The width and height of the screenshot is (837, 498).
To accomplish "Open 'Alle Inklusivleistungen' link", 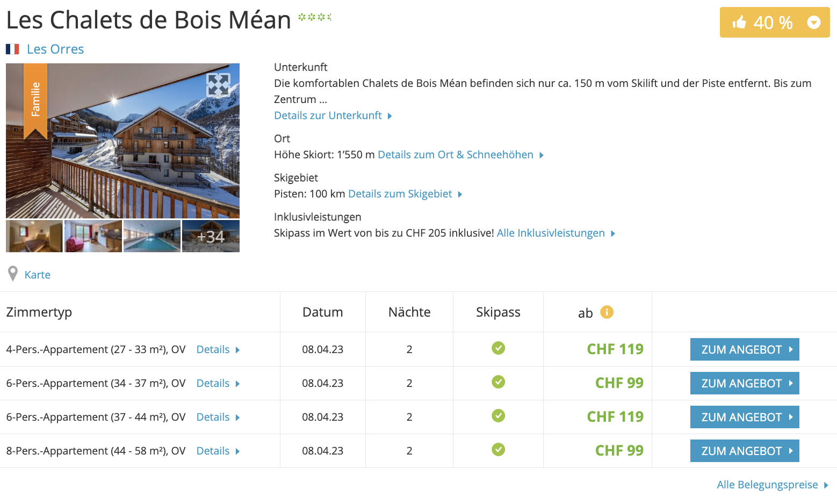I will click(556, 233).
